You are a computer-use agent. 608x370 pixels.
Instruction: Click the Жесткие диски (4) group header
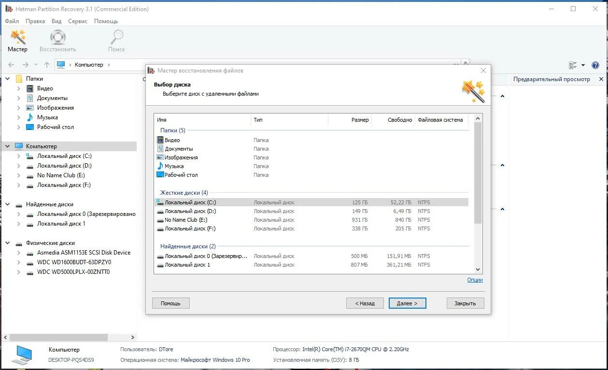point(184,193)
